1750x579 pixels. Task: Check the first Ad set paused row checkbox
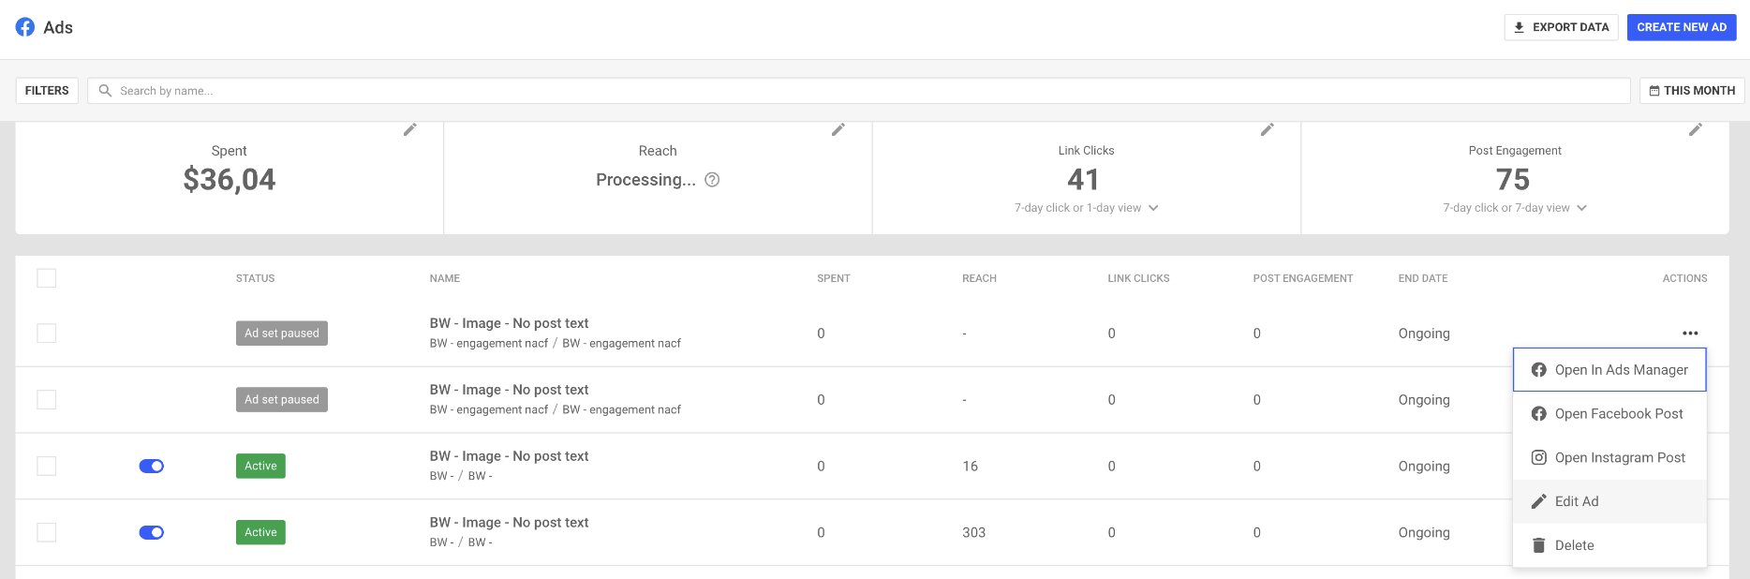point(47,334)
